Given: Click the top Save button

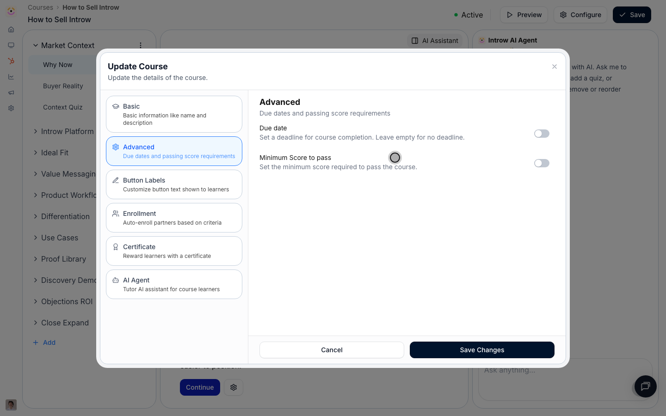Looking at the screenshot, I should tap(632, 15).
